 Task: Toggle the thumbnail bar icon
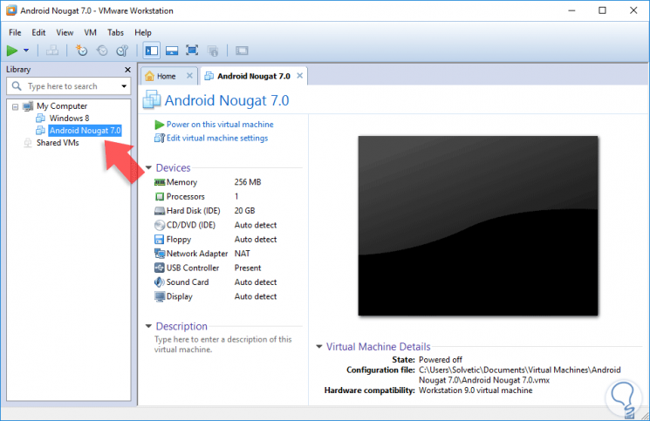[x=172, y=51]
